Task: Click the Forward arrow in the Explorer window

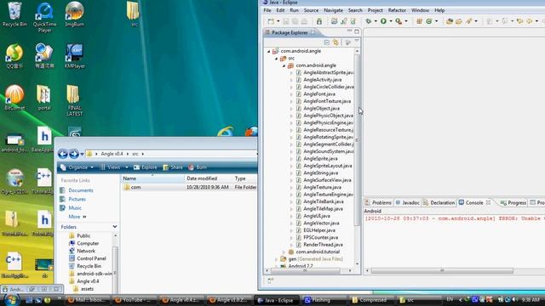Action: [x=74, y=154]
